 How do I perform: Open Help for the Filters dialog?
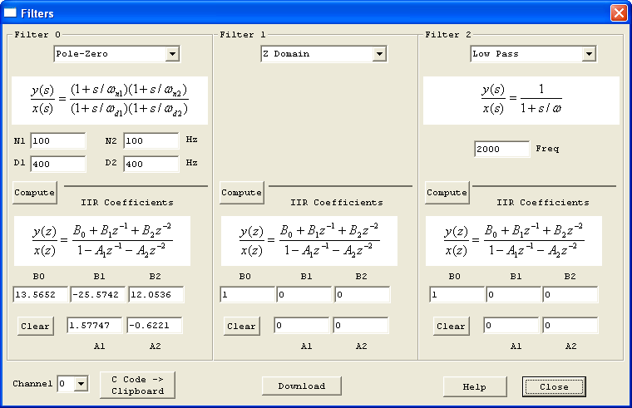point(474,386)
